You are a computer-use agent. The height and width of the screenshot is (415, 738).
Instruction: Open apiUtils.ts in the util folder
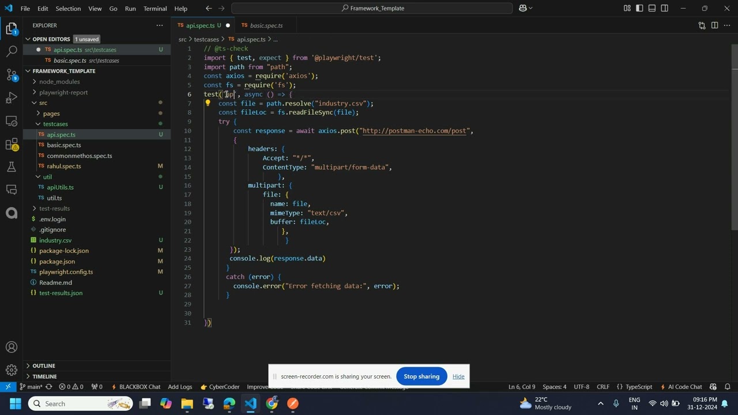click(60, 187)
